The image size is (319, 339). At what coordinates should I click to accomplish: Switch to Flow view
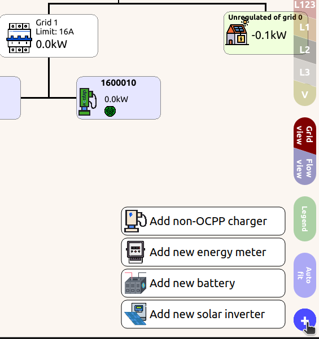(305, 168)
